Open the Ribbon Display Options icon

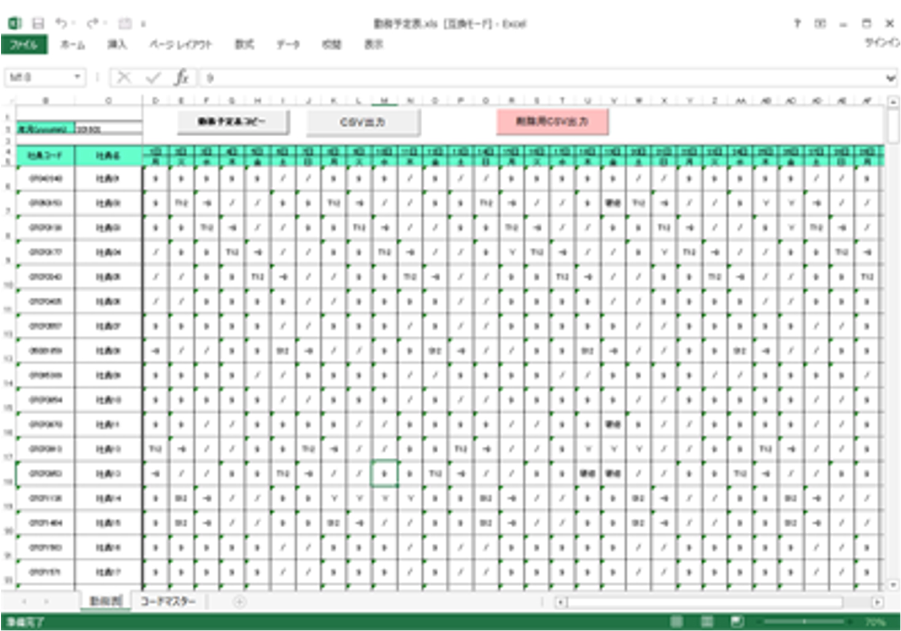point(820,23)
